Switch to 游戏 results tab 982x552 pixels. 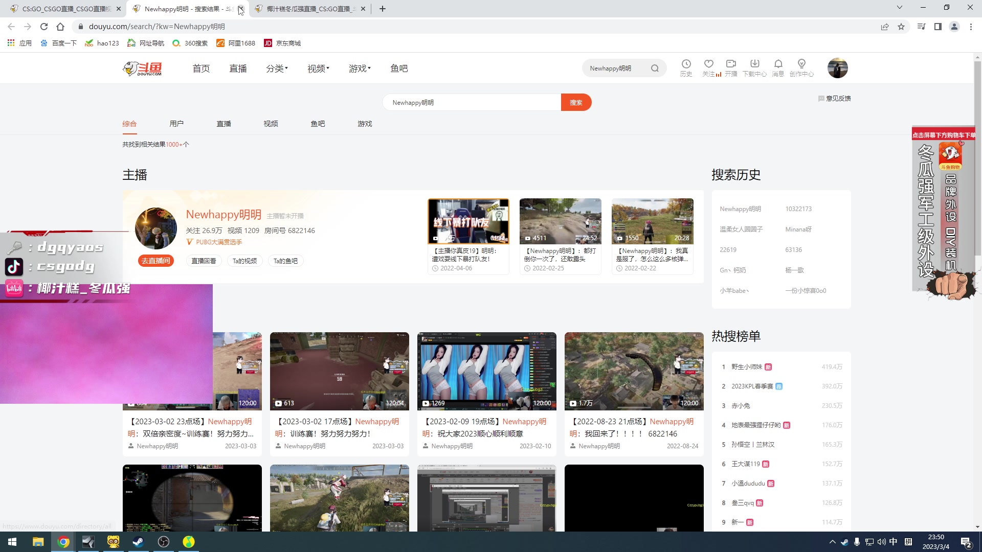(x=365, y=124)
